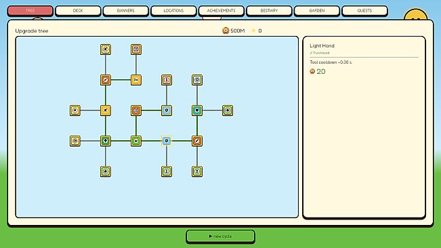Select the solid orange expand-arrows node
441x248 pixels.
(x=136, y=110)
